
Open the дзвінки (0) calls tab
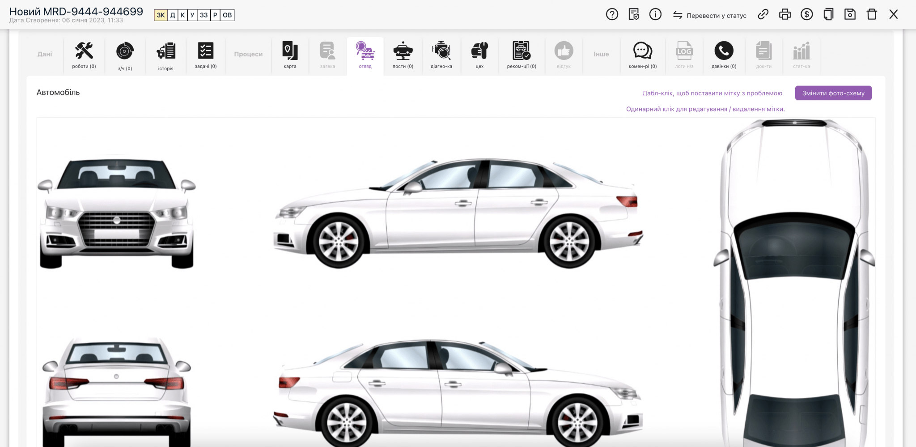point(724,55)
